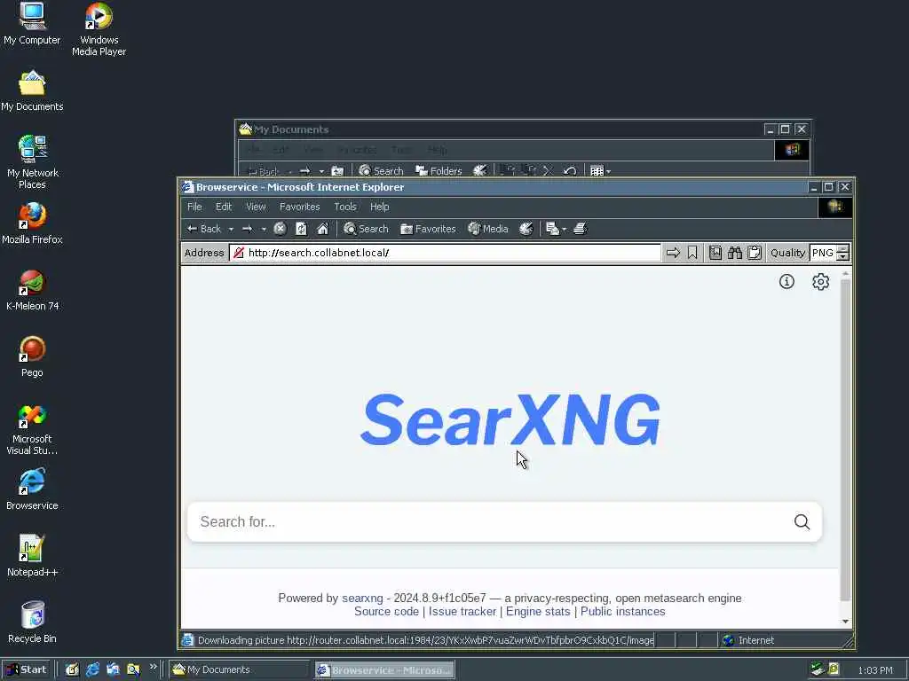Open SearXNG preferences gear icon

pos(820,281)
